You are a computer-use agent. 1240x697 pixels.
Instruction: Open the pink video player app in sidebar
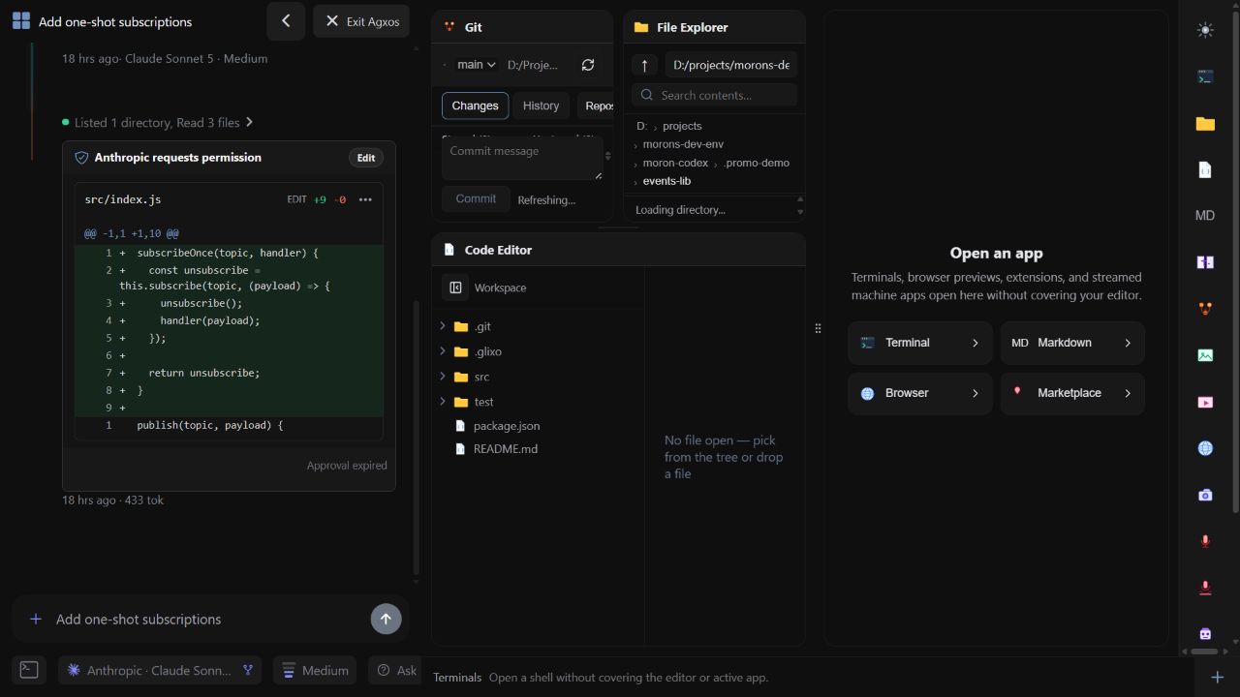tap(1205, 402)
